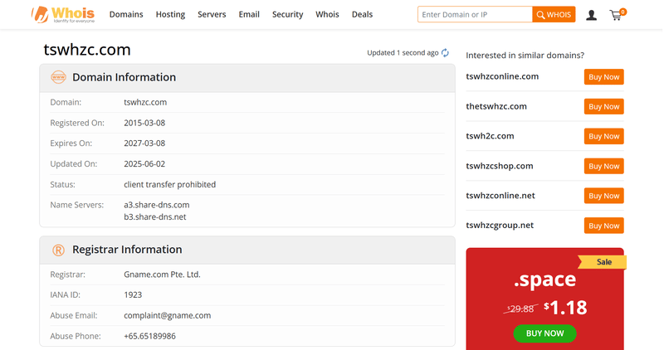Screen dimensions: 664x350
Task: Buy Now for tswhzcgroup.net
Action: pyautogui.click(x=604, y=226)
